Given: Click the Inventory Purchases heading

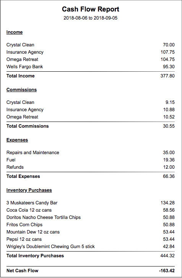Looking at the screenshot, I should point(29,190).
